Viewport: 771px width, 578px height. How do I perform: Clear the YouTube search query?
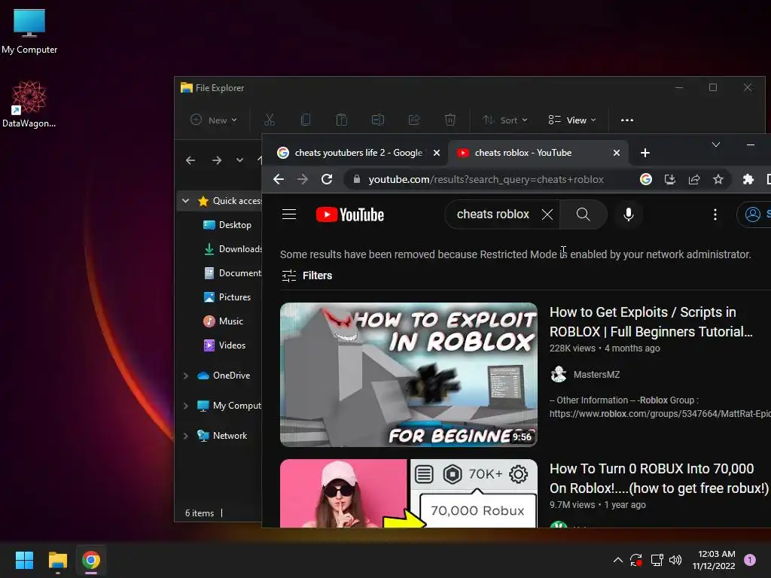(547, 214)
